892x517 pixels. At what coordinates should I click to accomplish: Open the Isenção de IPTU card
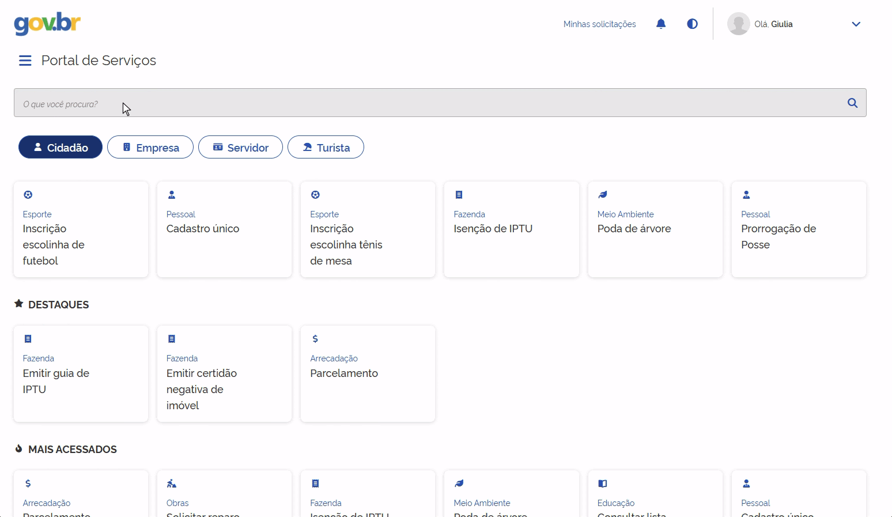pos(511,229)
